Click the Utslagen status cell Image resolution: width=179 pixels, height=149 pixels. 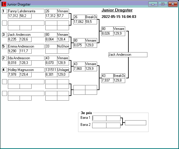click(x=63, y=70)
